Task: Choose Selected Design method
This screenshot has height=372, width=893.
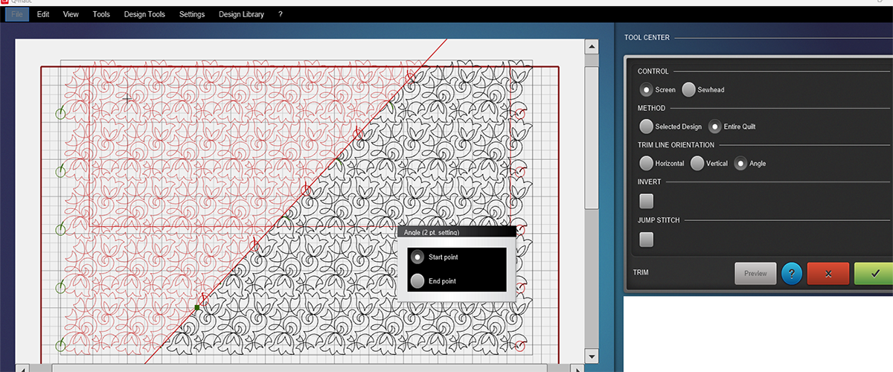Action: click(x=647, y=126)
